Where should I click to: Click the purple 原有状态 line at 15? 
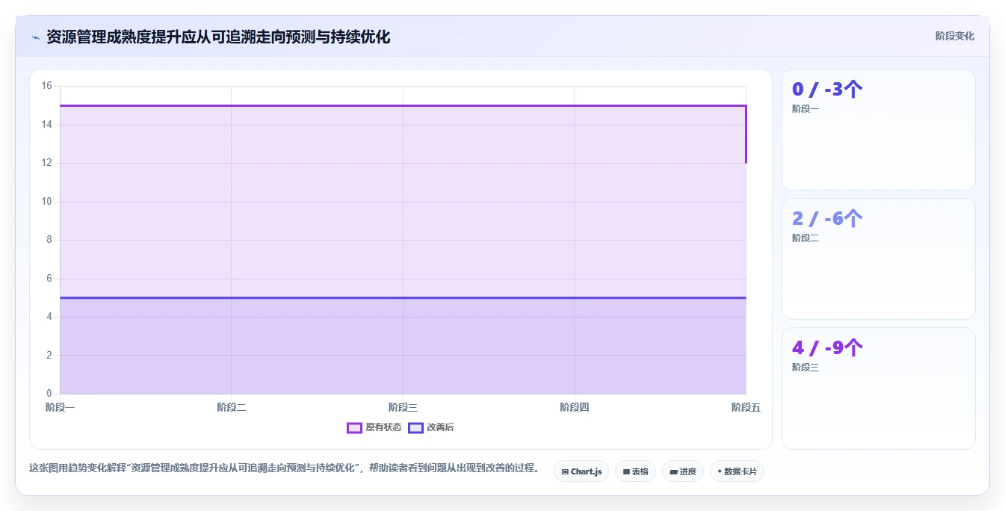tap(403, 105)
